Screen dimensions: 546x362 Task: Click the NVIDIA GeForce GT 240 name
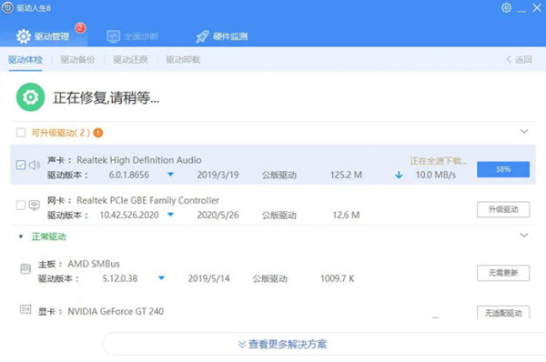click(x=116, y=311)
